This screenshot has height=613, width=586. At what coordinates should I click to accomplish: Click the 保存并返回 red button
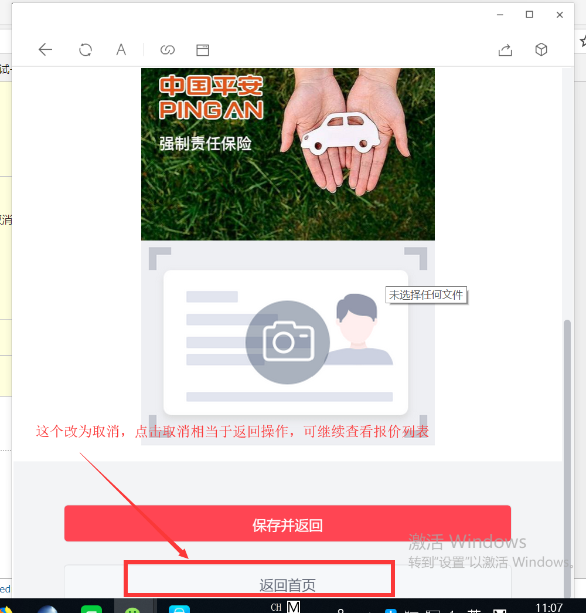click(x=288, y=523)
